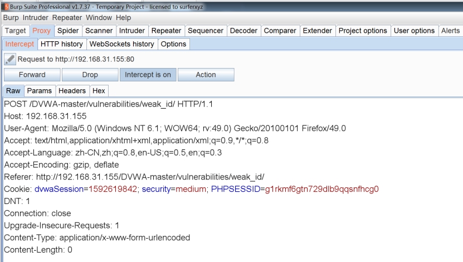Click the Host: 192.168.31.155 header line
463x262 pixels.
coord(45,117)
